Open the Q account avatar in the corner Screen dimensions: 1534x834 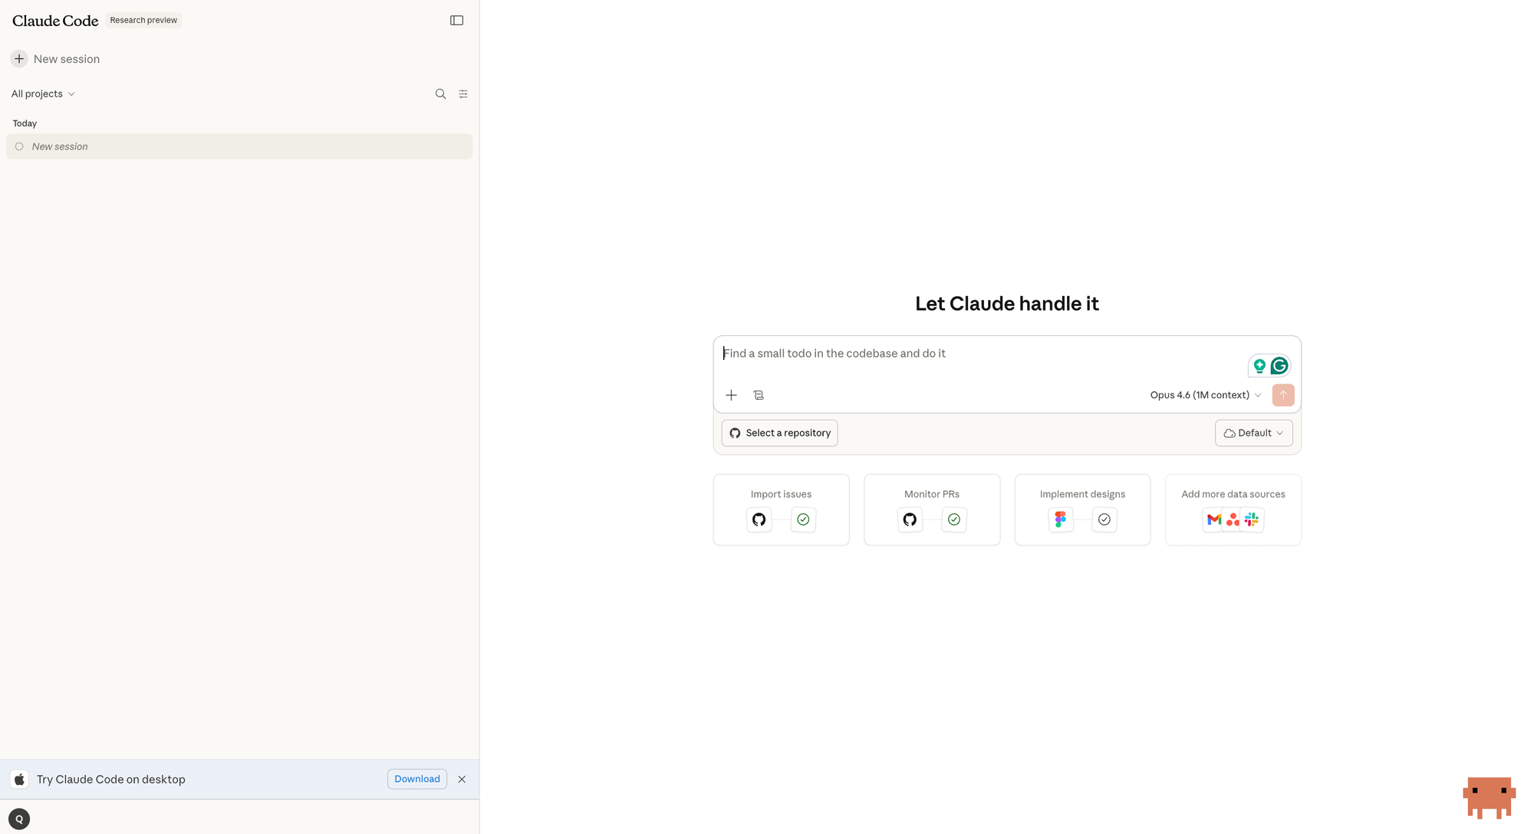pyautogui.click(x=18, y=819)
